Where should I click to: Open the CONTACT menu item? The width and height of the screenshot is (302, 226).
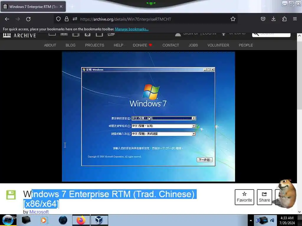tap(171, 45)
